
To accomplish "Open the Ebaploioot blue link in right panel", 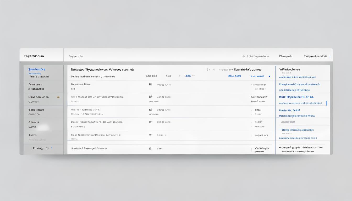I will point(300,85).
